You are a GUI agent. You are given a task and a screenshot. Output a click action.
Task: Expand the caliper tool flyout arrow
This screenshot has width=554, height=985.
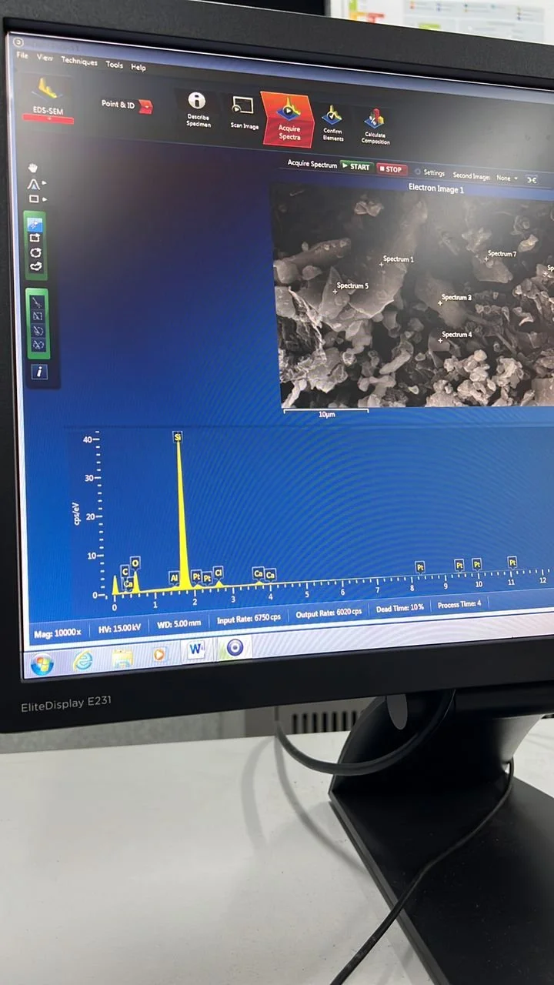pyautogui.click(x=44, y=184)
